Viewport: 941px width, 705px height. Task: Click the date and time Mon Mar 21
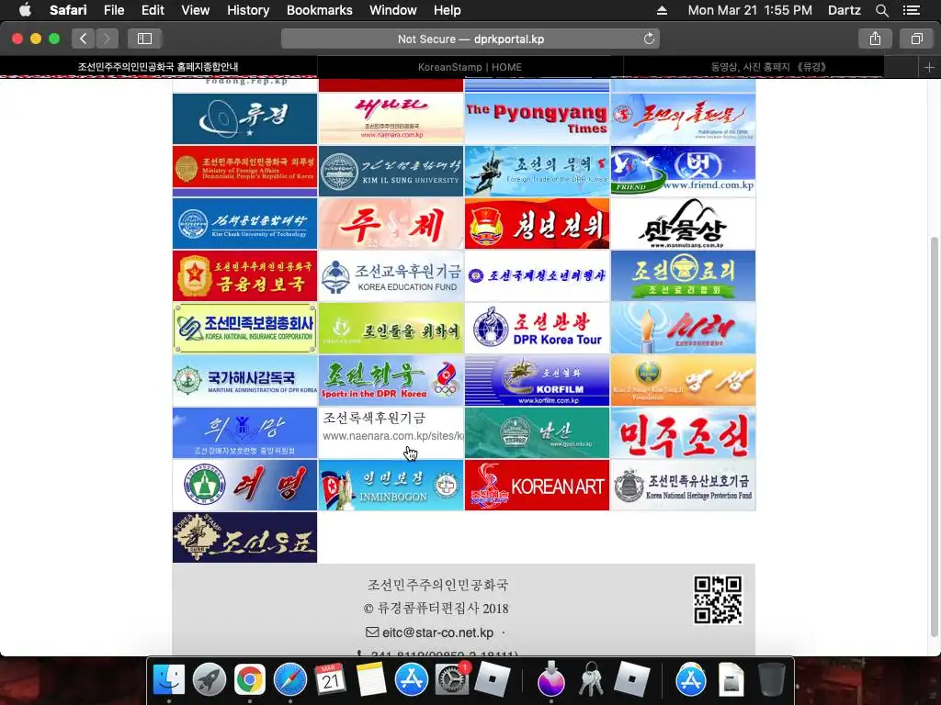coord(750,10)
